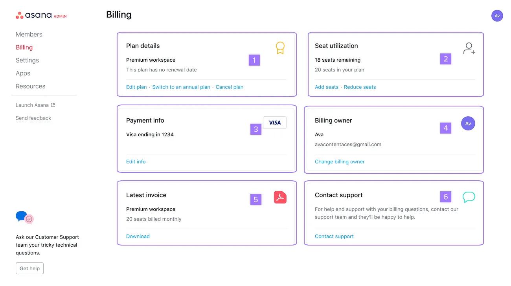Go to Settings in the sidebar

click(x=27, y=60)
